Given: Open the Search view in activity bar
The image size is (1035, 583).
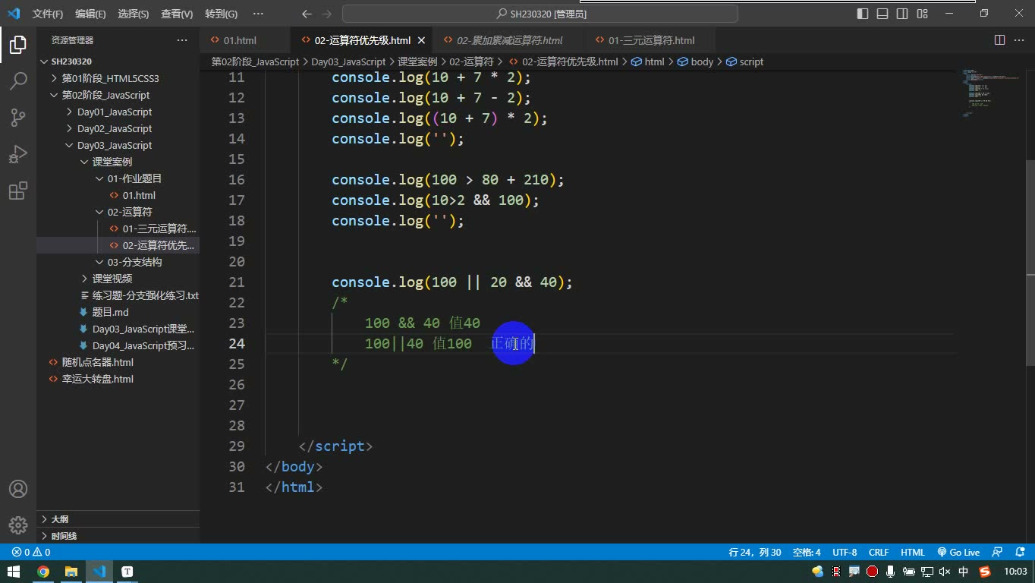Looking at the screenshot, I should 18,80.
